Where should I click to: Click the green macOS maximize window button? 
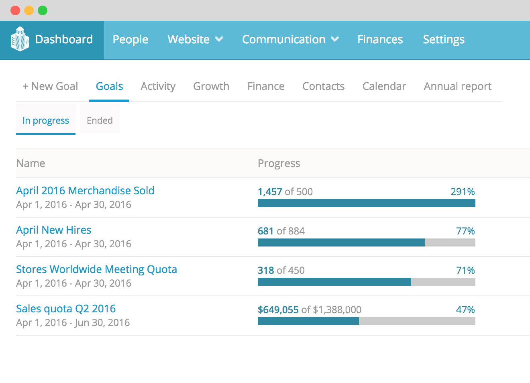(x=43, y=10)
